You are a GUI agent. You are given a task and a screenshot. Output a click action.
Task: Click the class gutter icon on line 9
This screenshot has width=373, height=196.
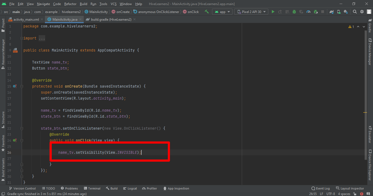click(15, 50)
